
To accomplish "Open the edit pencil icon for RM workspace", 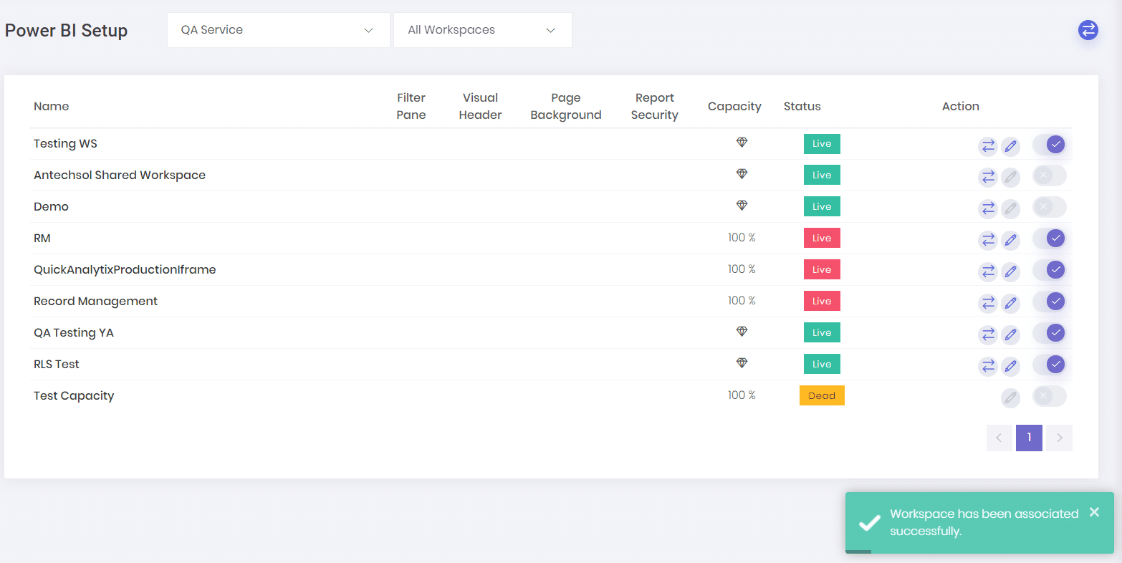I will (1011, 240).
